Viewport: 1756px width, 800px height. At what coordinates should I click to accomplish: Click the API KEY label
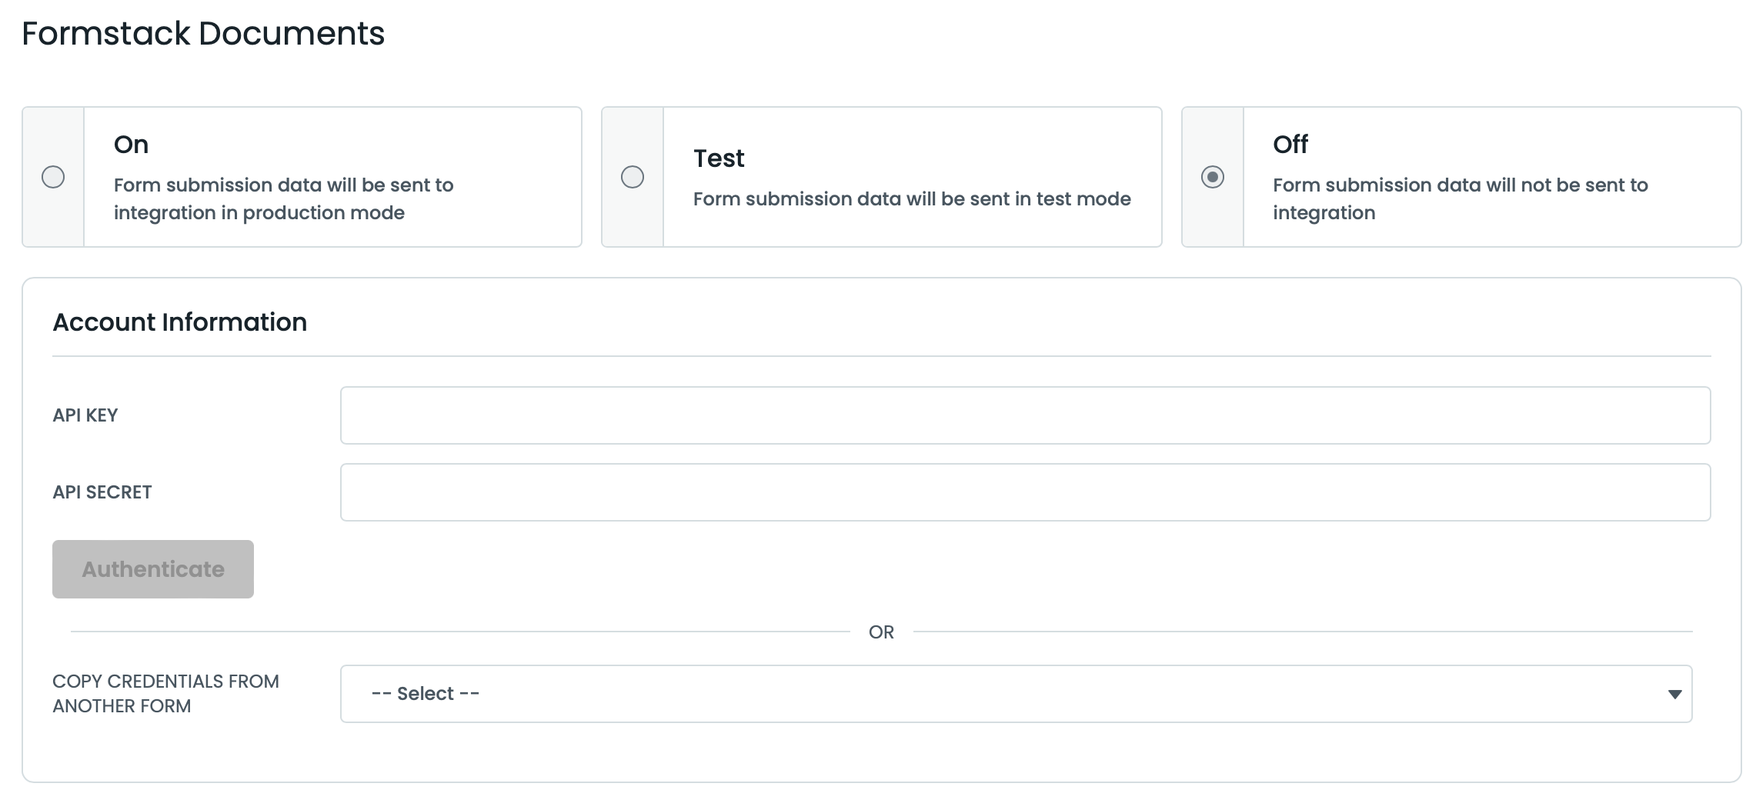point(85,415)
